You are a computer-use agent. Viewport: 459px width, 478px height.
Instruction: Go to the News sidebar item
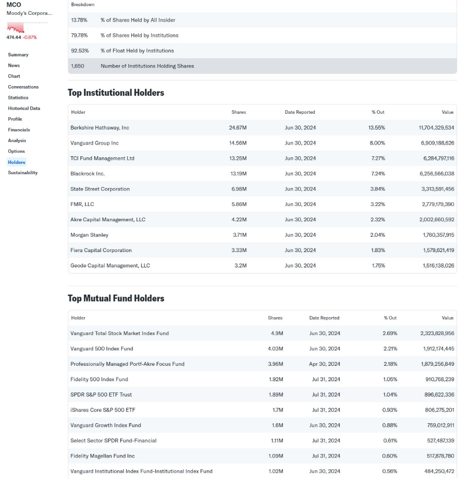[x=14, y=66]
